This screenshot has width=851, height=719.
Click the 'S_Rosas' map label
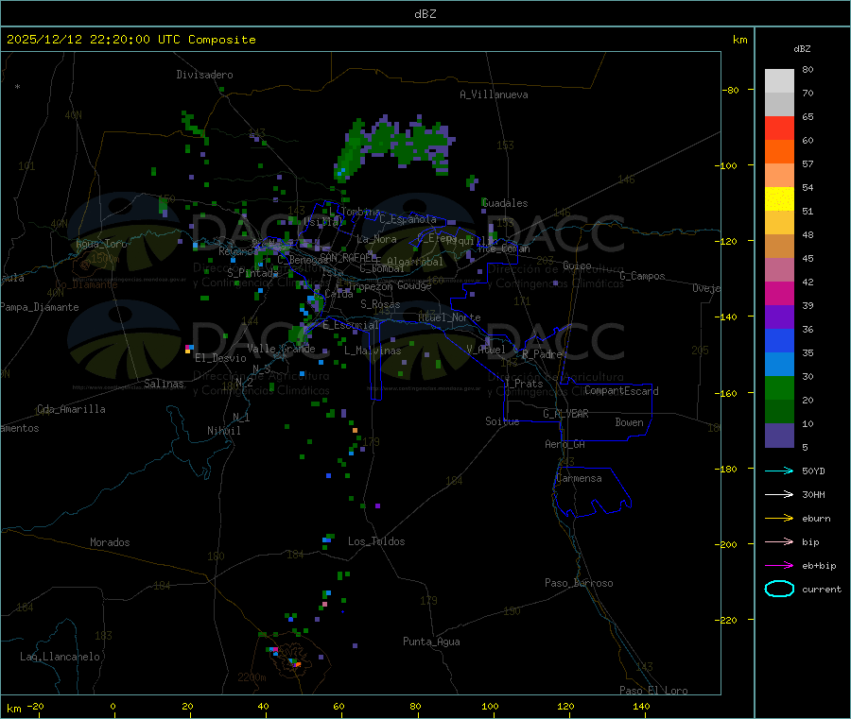click(380, 304)
